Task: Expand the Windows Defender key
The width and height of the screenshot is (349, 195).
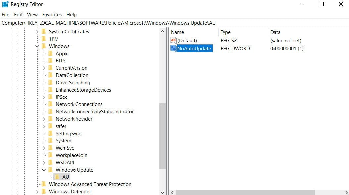Action: tap(37, 192)
